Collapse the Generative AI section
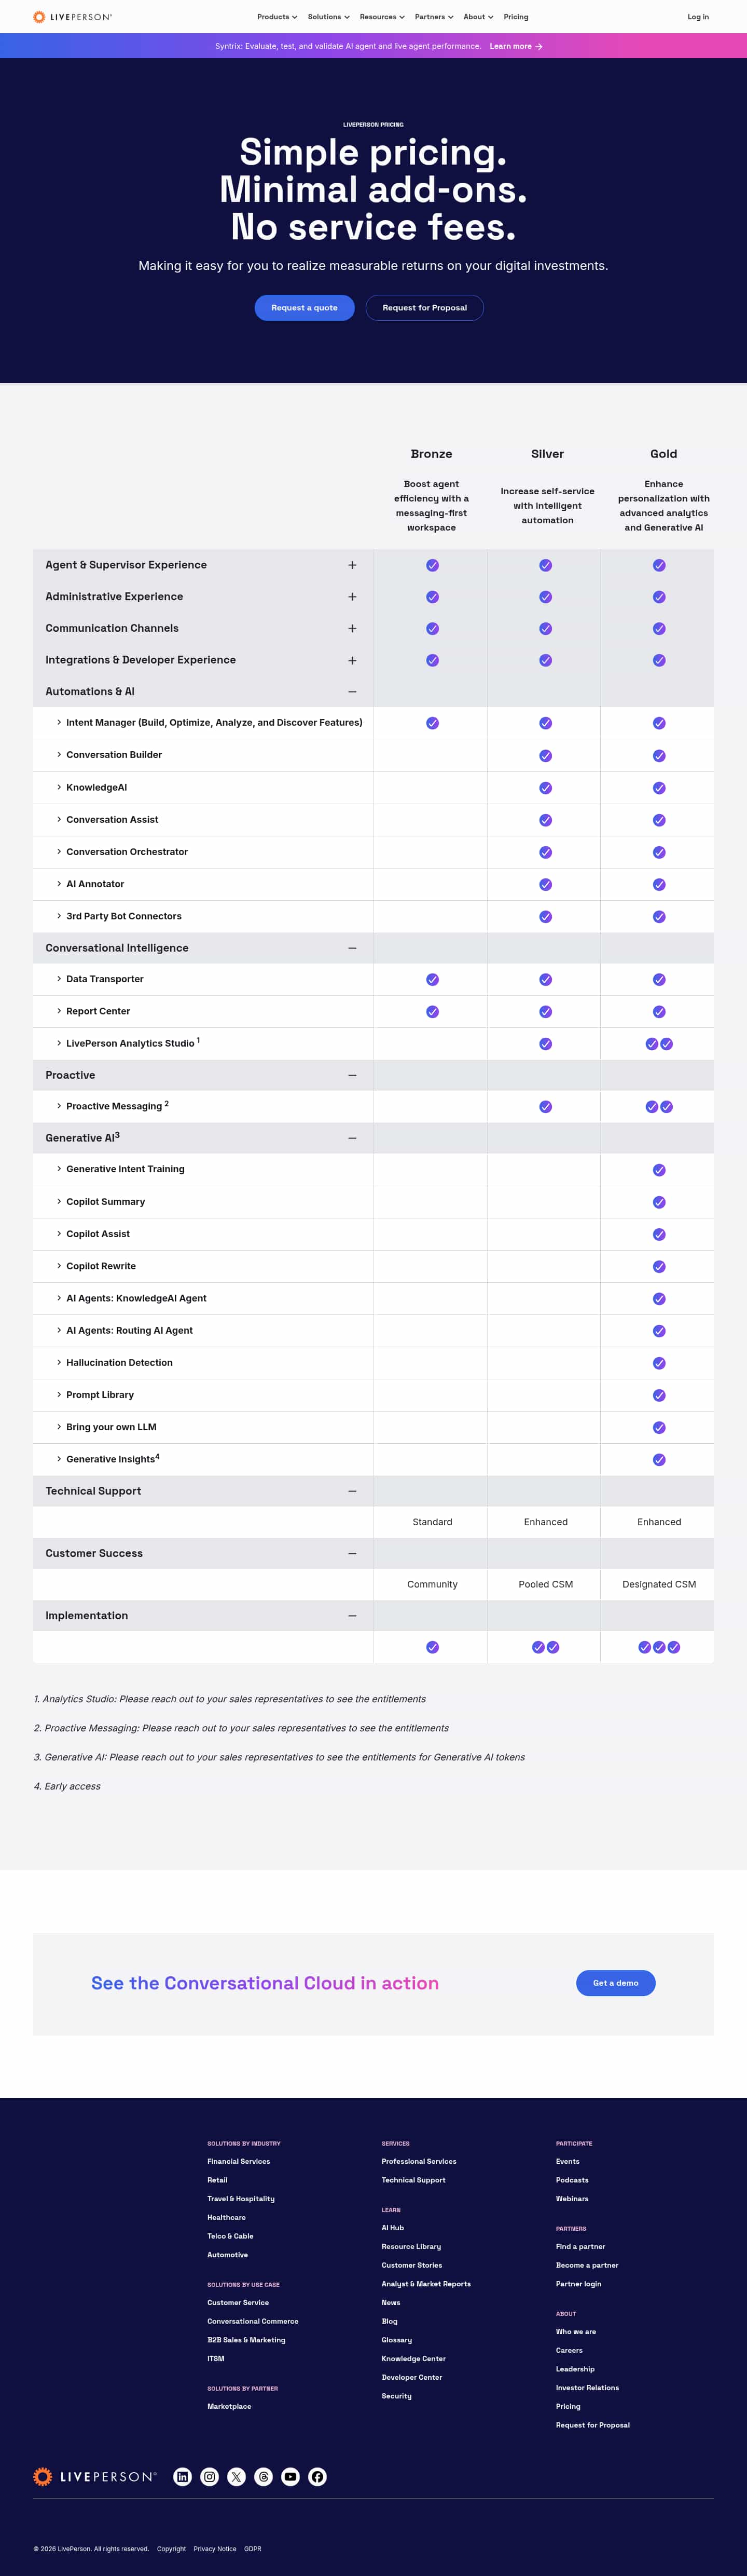Screen dimensions: 747x2576 tap(352, 1138)
